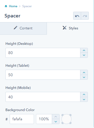Screen dimensions: 94x128
Task: Open the background color swatch picker
Action: click(x=66, y=119)
